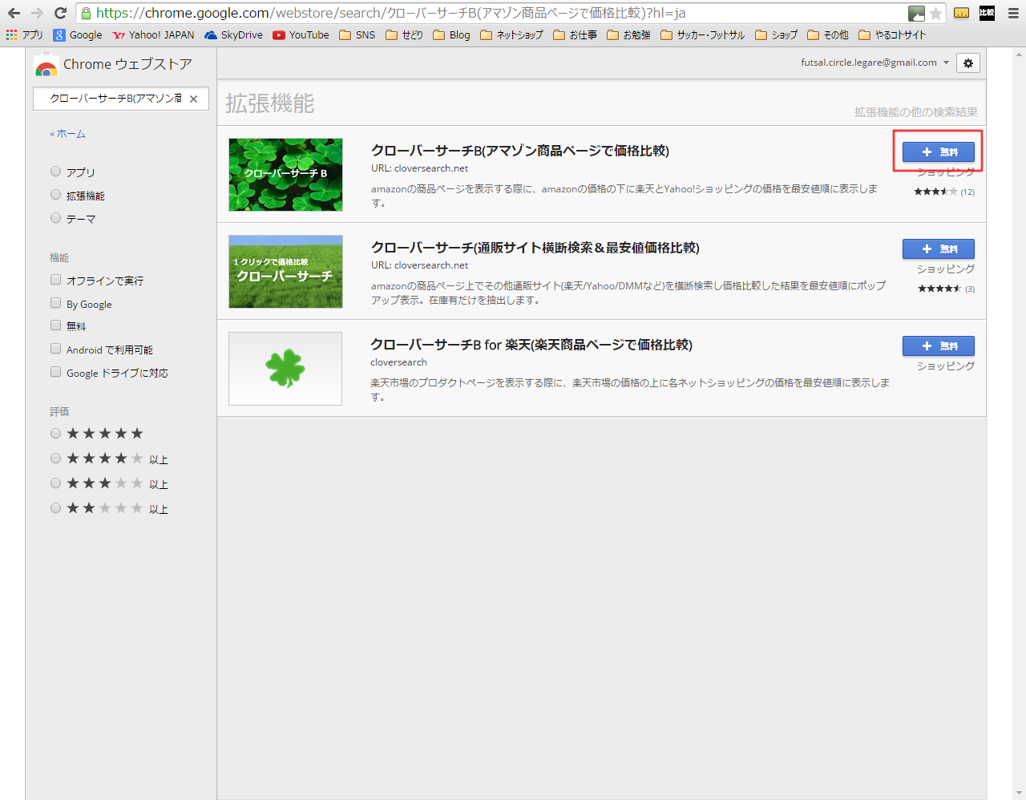1026x800 pixels.
Task: Check Google ドライブに対応 checkbox
Action: pos(55,372)
